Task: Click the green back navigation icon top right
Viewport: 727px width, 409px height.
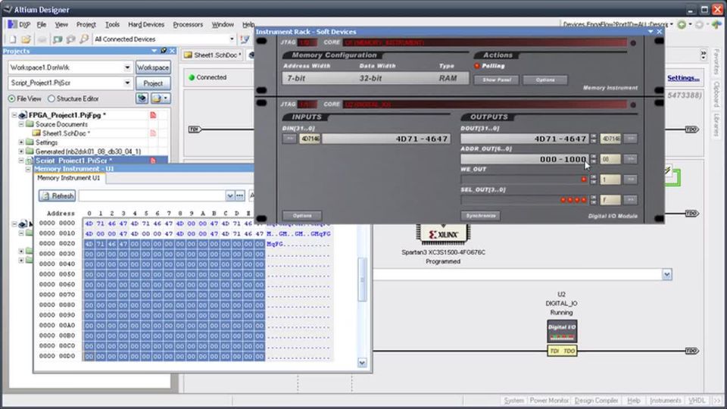Action: coord(682,24)
